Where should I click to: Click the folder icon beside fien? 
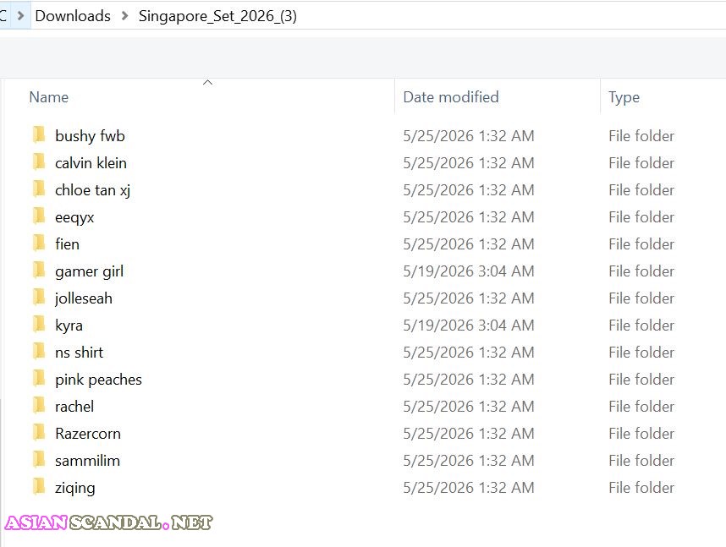tap(39, 243)
